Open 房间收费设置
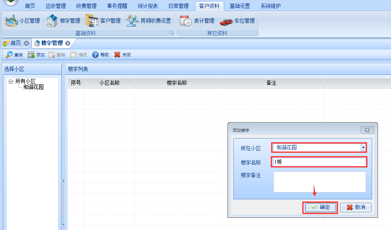 [148, 21]
